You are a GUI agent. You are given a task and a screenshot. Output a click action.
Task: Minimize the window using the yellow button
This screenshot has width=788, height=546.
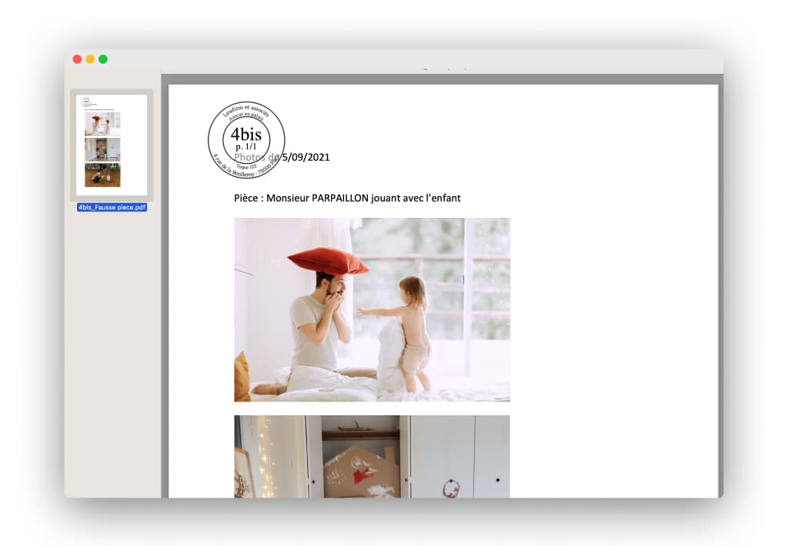tap(90, 59)
